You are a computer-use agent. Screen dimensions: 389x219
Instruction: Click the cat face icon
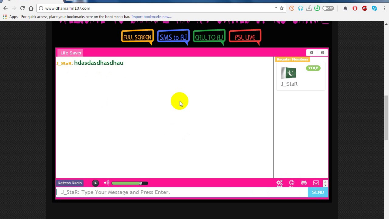pos(304,183)
